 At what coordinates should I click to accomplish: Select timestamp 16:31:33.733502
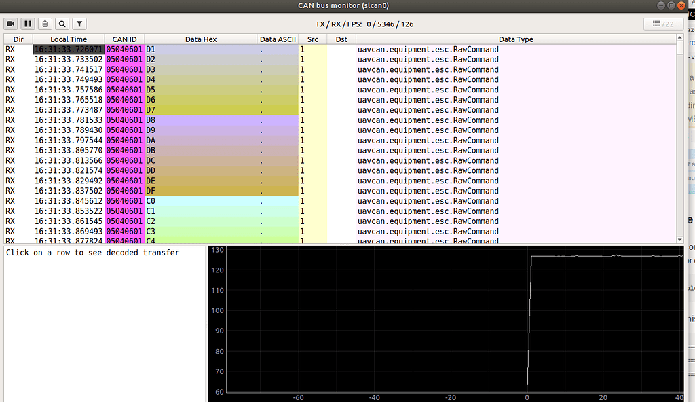coord(69,60)
